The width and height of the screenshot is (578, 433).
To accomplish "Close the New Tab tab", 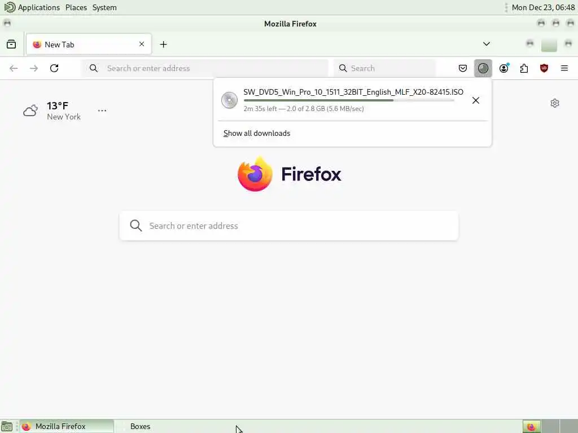I will (x=142, y=44).
